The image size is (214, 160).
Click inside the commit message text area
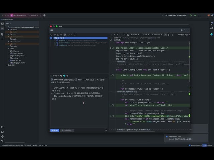[x=79, y=103]
